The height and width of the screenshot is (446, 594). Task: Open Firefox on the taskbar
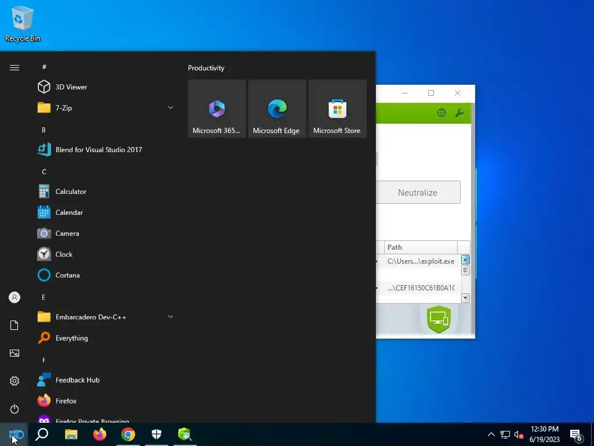coord(100,434)
